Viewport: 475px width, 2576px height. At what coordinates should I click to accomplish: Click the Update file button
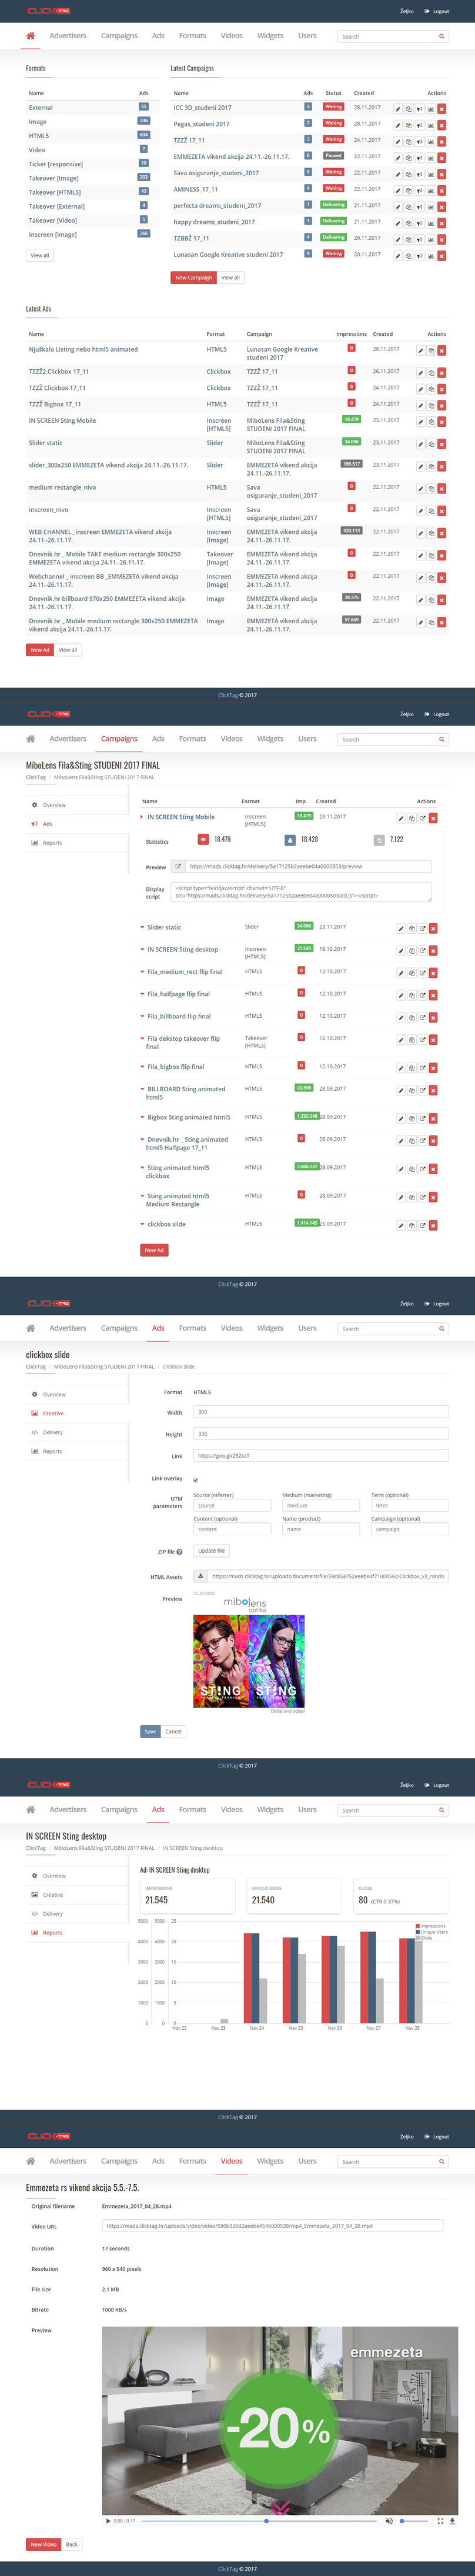211,1551
